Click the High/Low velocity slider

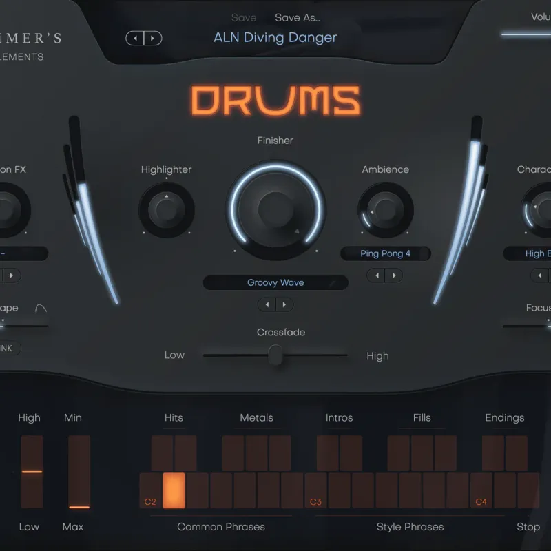pyautogui.click(x=32, y=472)
